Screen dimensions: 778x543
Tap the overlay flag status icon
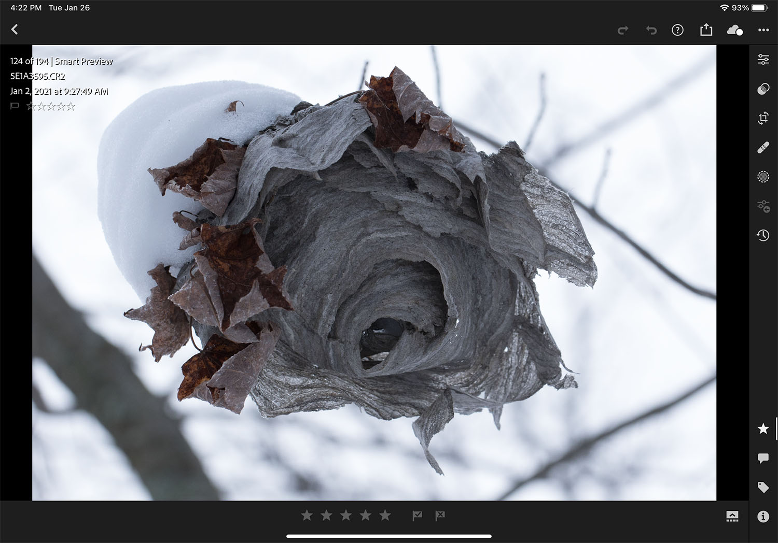click(x=15, y=106)
